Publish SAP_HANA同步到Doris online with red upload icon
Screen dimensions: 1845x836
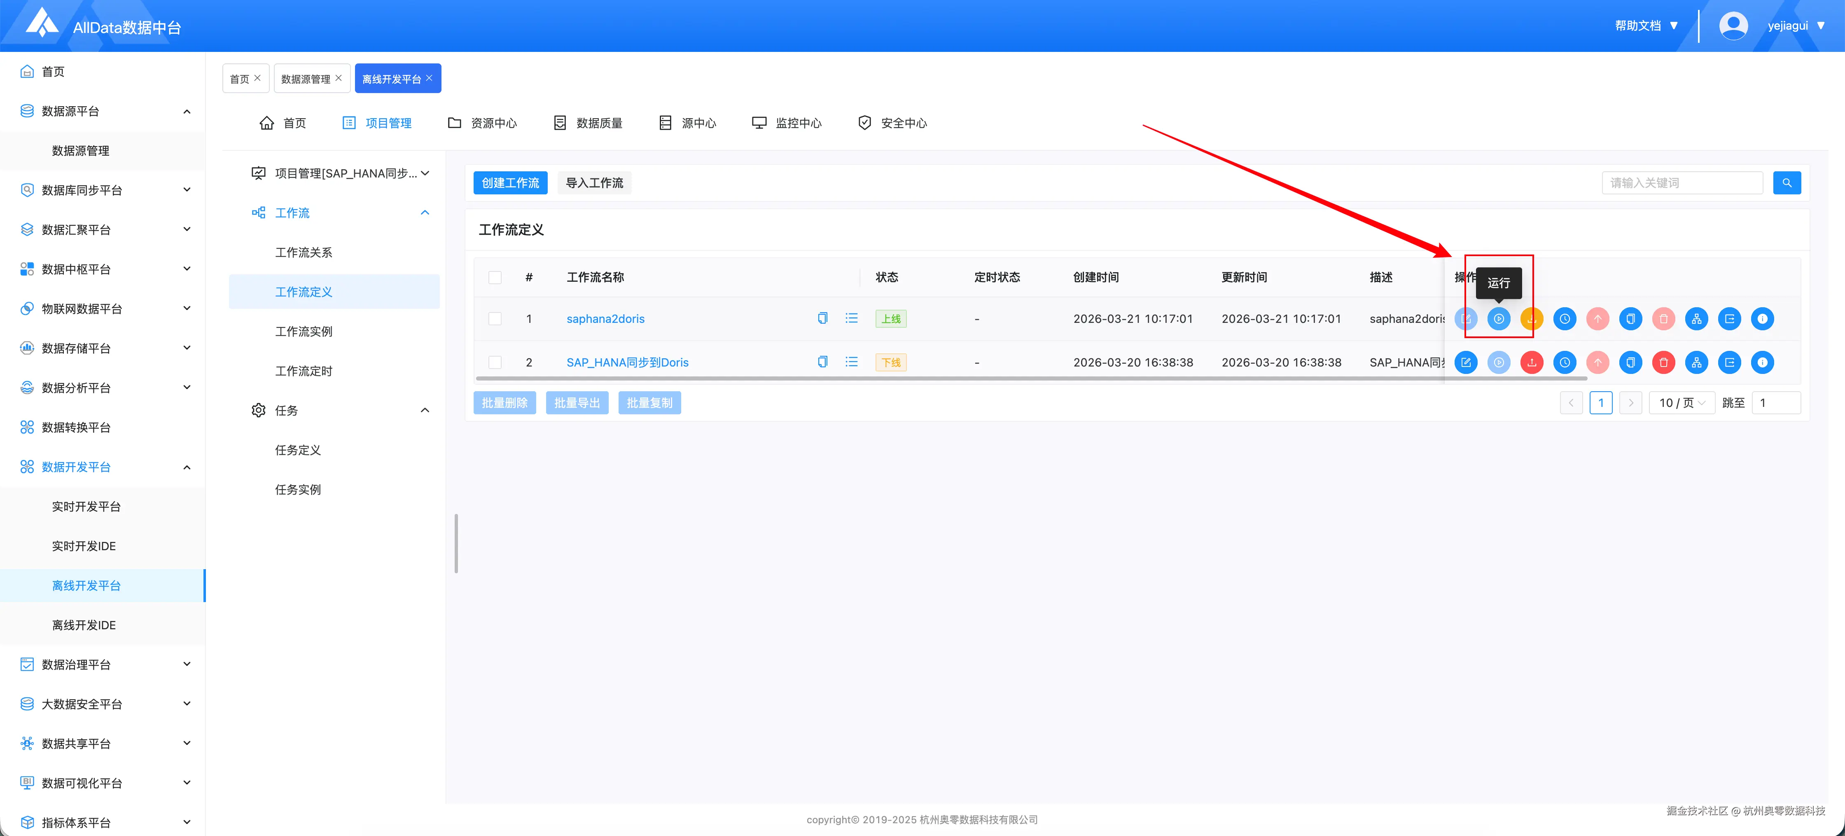click(x=1531, y=362)
